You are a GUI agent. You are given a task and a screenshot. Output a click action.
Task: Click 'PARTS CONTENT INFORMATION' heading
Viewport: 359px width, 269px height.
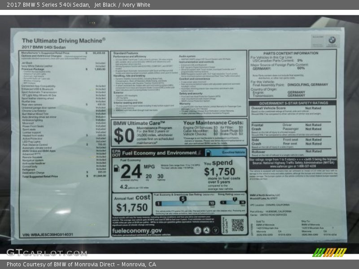coord(290,53)
